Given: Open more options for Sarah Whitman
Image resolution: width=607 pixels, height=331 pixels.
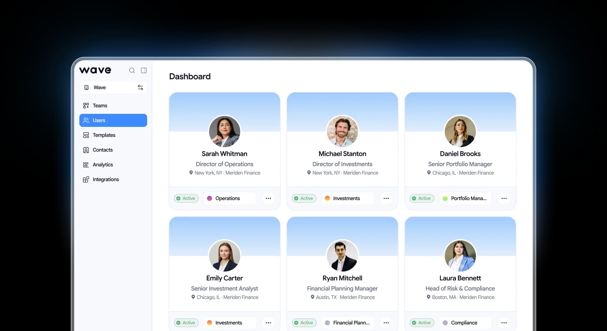Looking at the screenshot, I should pyautogui.click(x=268, y=198).
